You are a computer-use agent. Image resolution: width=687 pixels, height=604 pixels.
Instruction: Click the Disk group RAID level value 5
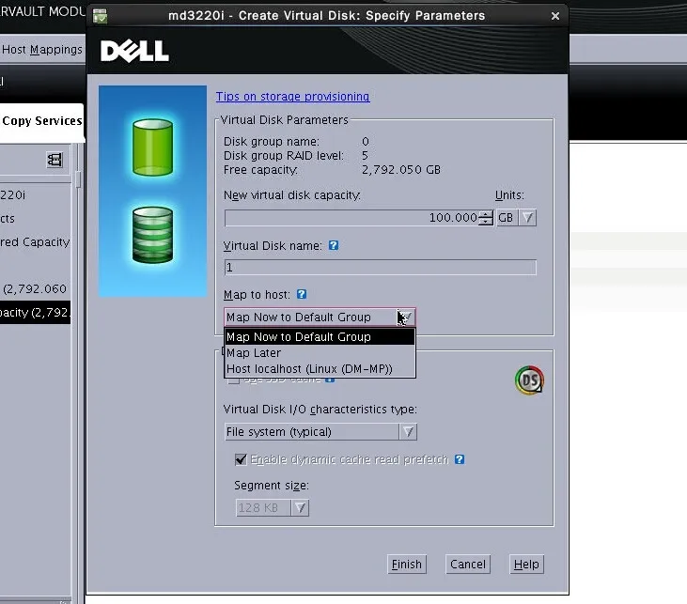[365, 156]
